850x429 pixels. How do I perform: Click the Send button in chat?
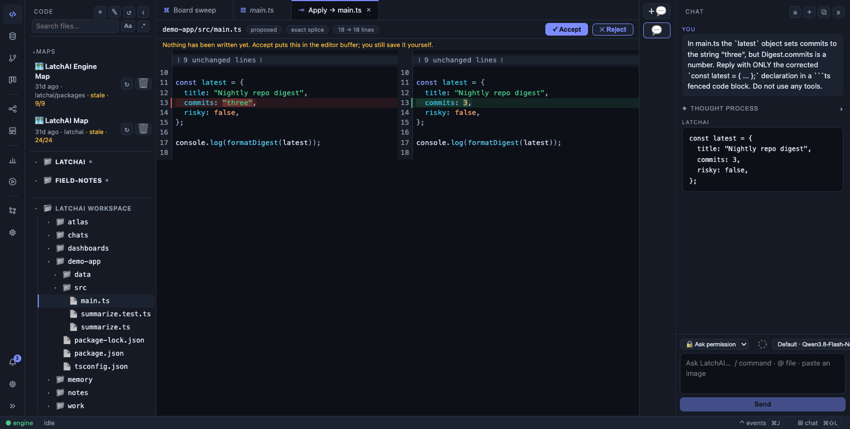click(x=762, y=404)
